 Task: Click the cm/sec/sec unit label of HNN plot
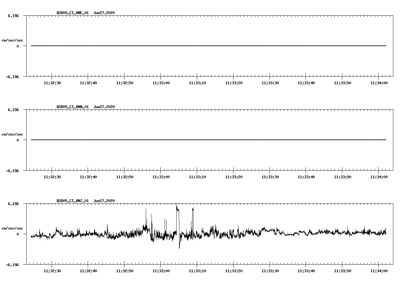tap(12, 134)
